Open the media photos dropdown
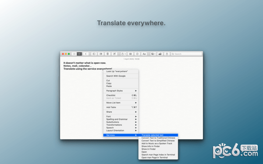 [x=153, y=54]
